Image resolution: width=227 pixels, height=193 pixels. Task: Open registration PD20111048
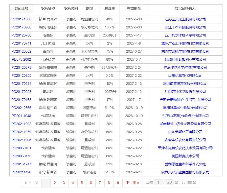click(21, 116)
